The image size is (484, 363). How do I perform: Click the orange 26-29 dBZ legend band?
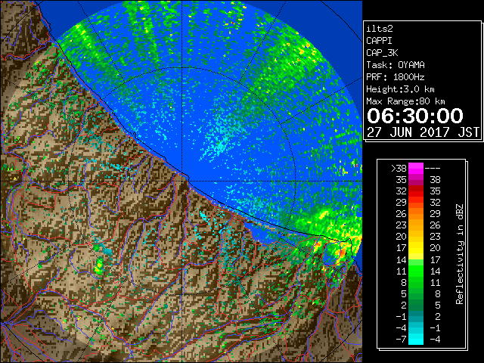click(x=416, y=214)
